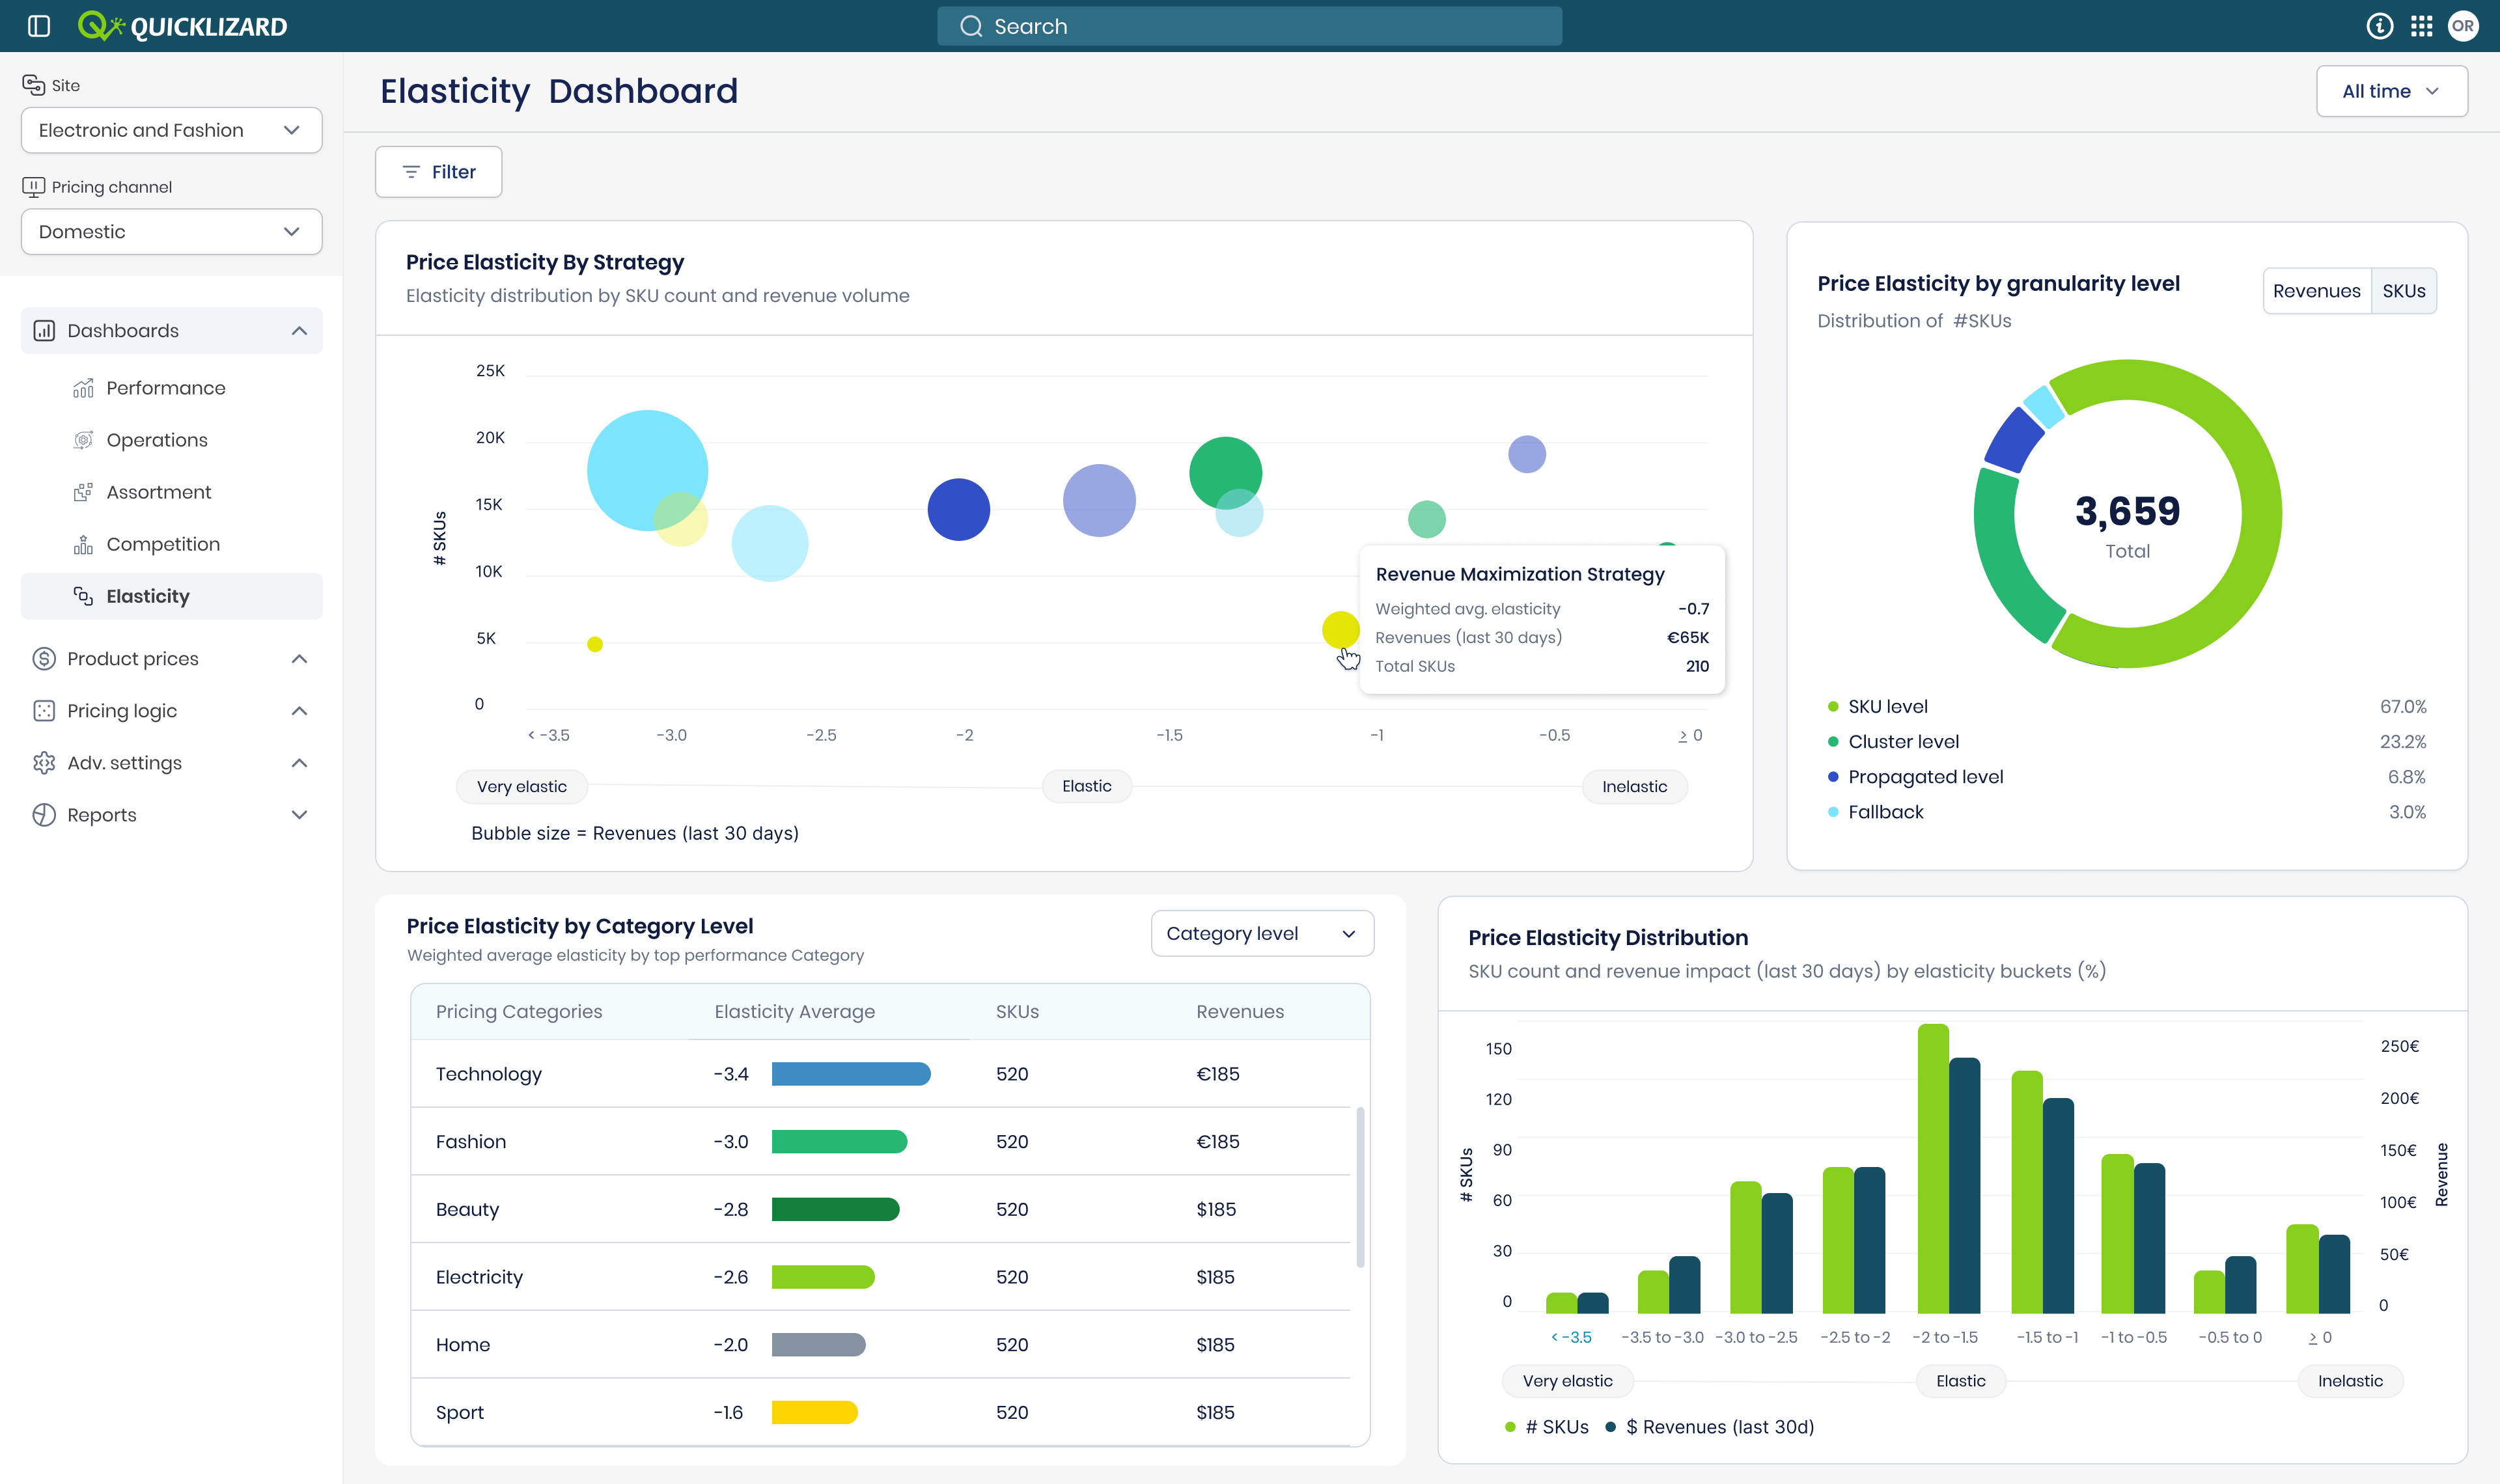This screenshot has height=1484, width=2500.
Task: Go to Operations dashboard
Action: click(x=157, y=440)
